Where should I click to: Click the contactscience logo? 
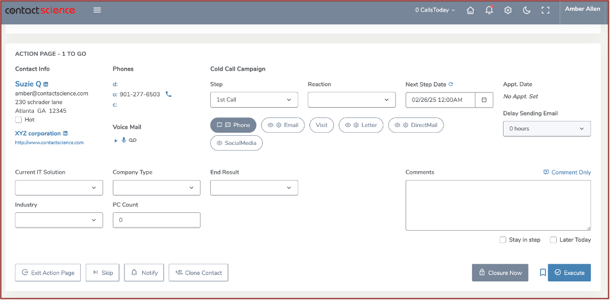click(x=40, y=10)
